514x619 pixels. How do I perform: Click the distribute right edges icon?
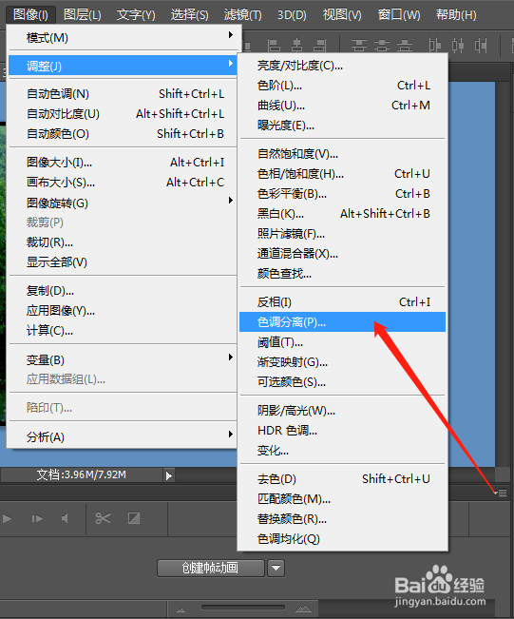point(481,46)
